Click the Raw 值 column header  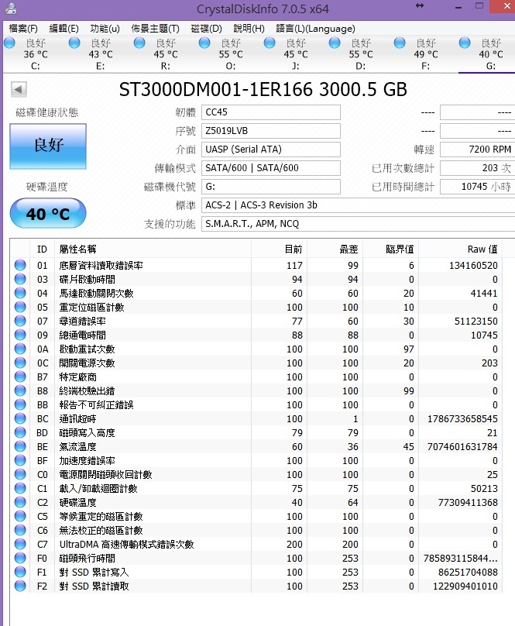point(460,249)
